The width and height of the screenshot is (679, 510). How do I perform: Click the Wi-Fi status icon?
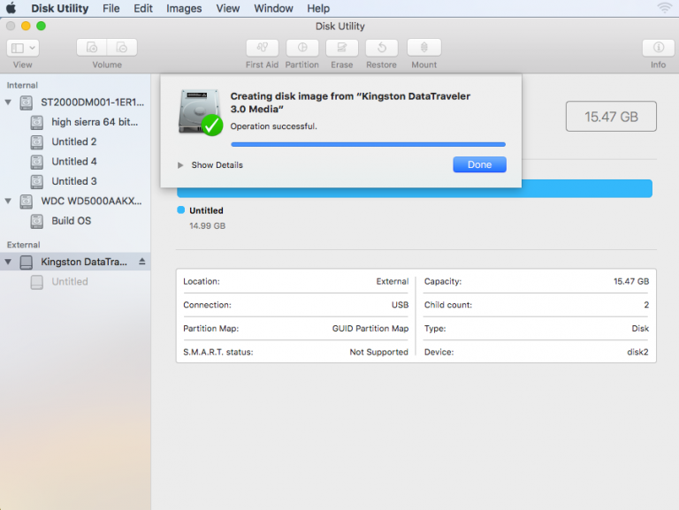pos(665,8)
